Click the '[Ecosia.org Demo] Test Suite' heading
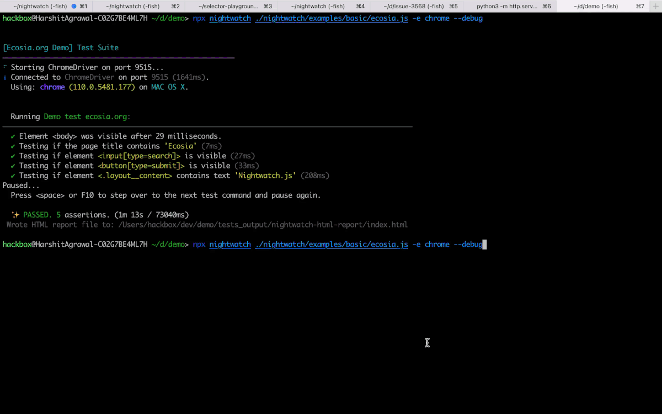This screenshot has height=414, width=662. click(61, 48)
